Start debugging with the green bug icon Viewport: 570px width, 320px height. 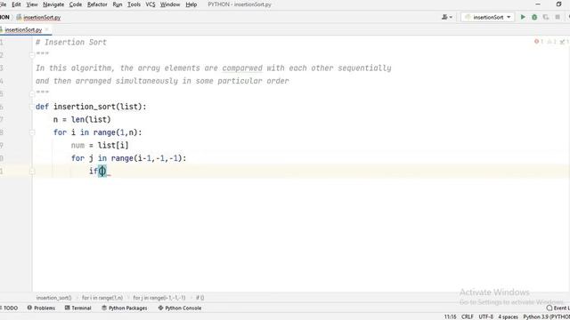coord(534,17)
